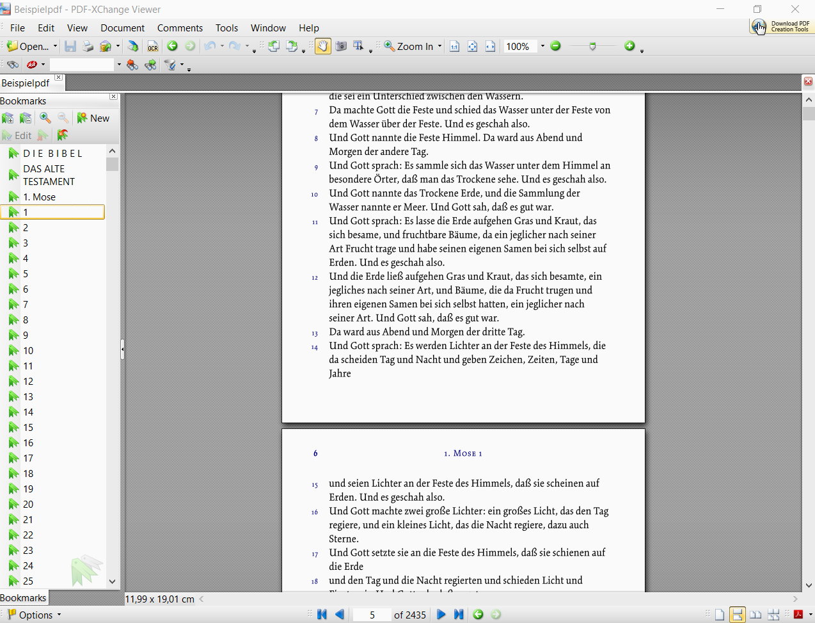Toggle continuous page layout
The height and width of the screenshot is (623, 815).
point(738,615)
